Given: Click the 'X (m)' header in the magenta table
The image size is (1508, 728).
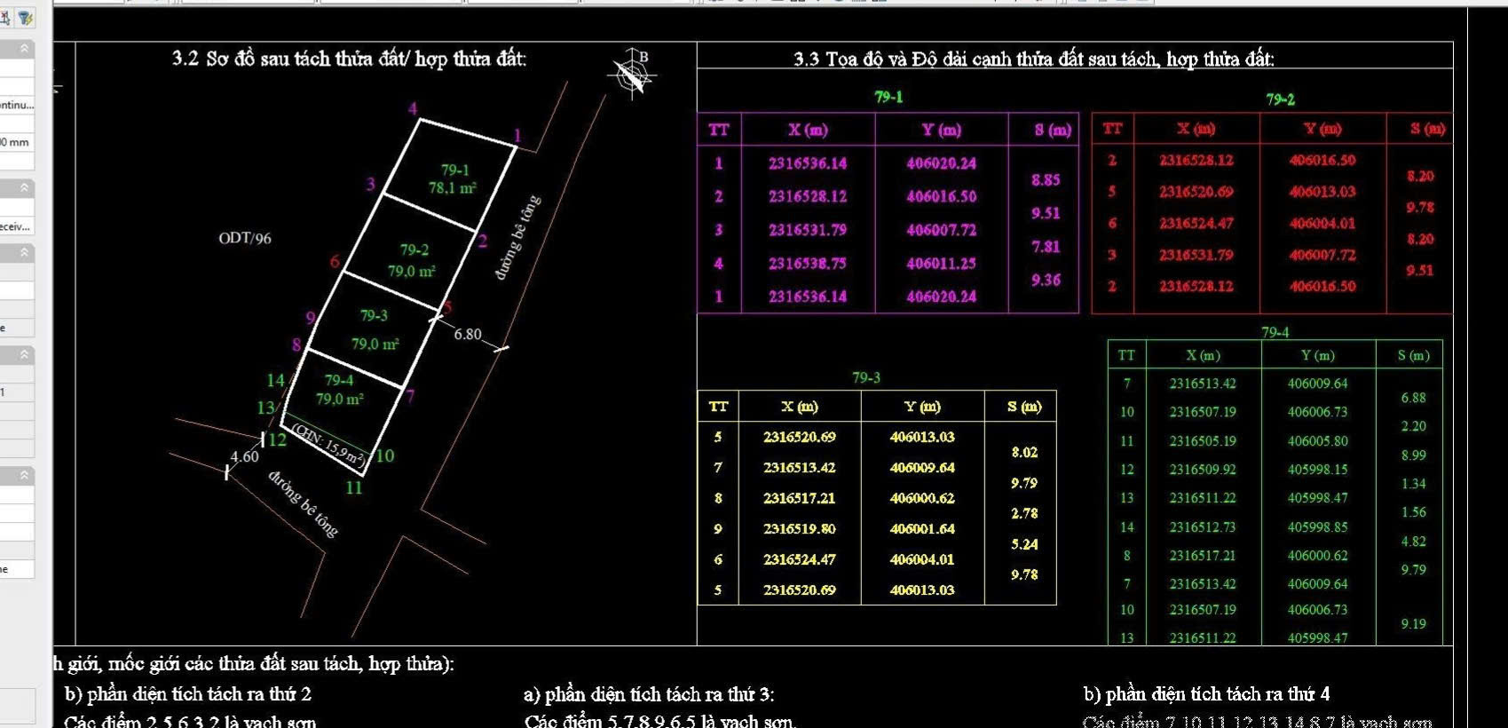Looking at the screenshot, I should [808, 130].
